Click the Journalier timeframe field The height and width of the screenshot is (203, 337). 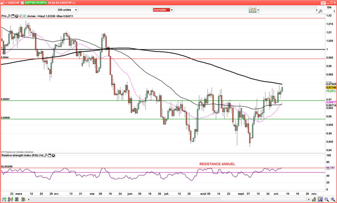(x=161, y=10)
